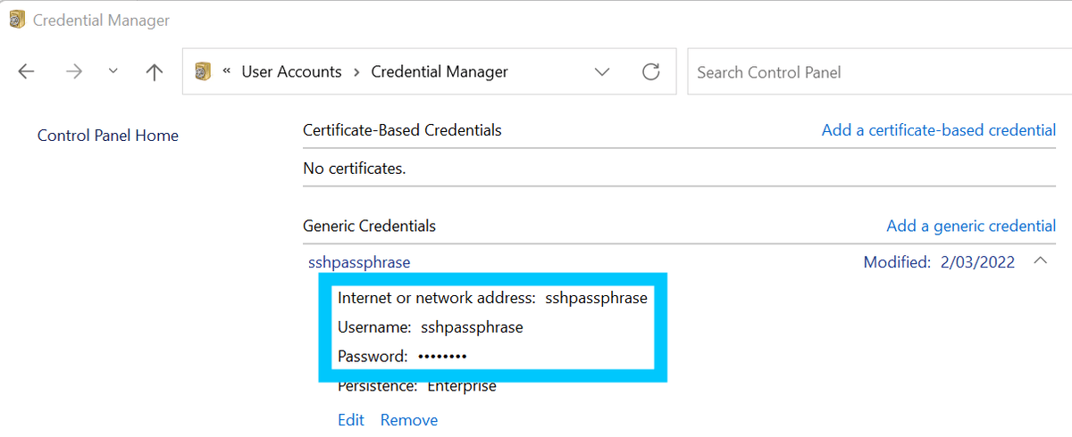The height and width of the screenshot is (437, 1072).
Task: Click the Credential Manager title bar icon
Action: pos(17,20)
